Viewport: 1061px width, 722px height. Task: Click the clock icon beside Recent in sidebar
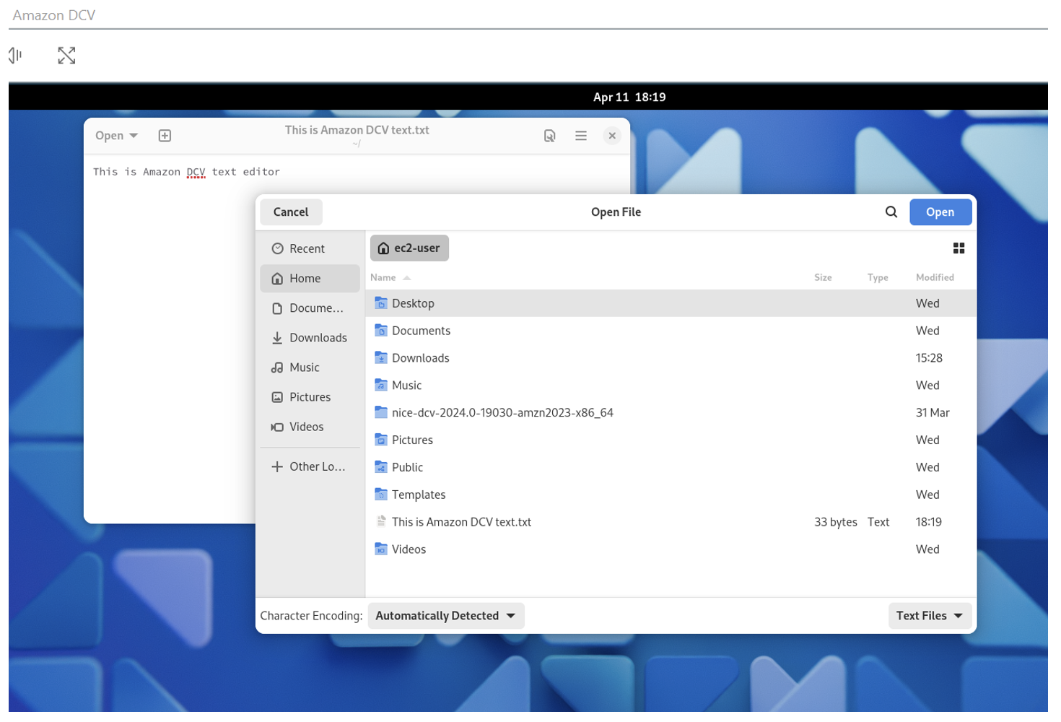(277, 248)
